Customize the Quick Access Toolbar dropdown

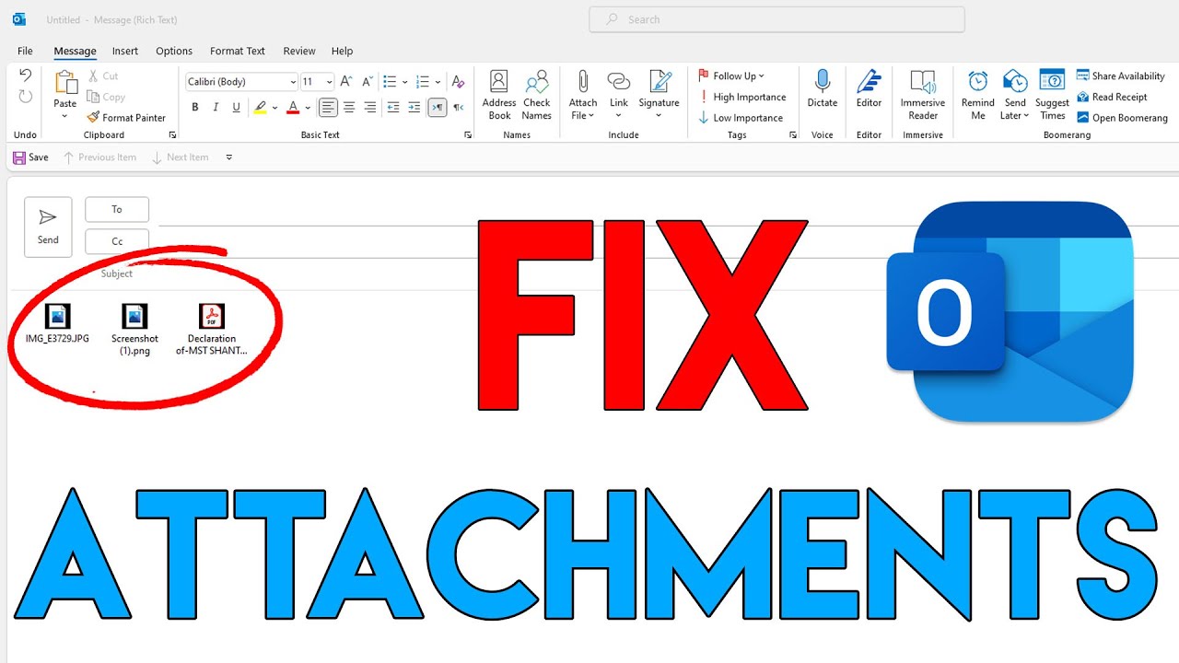(x=229, y=157)
